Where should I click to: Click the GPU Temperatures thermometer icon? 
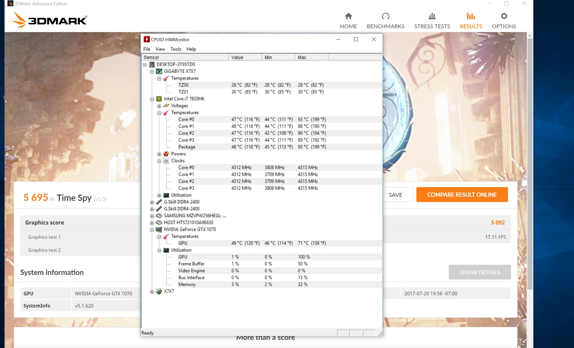tap(166, 236)
